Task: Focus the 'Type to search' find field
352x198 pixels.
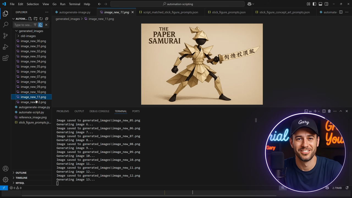Action: (x=23, y=25)
